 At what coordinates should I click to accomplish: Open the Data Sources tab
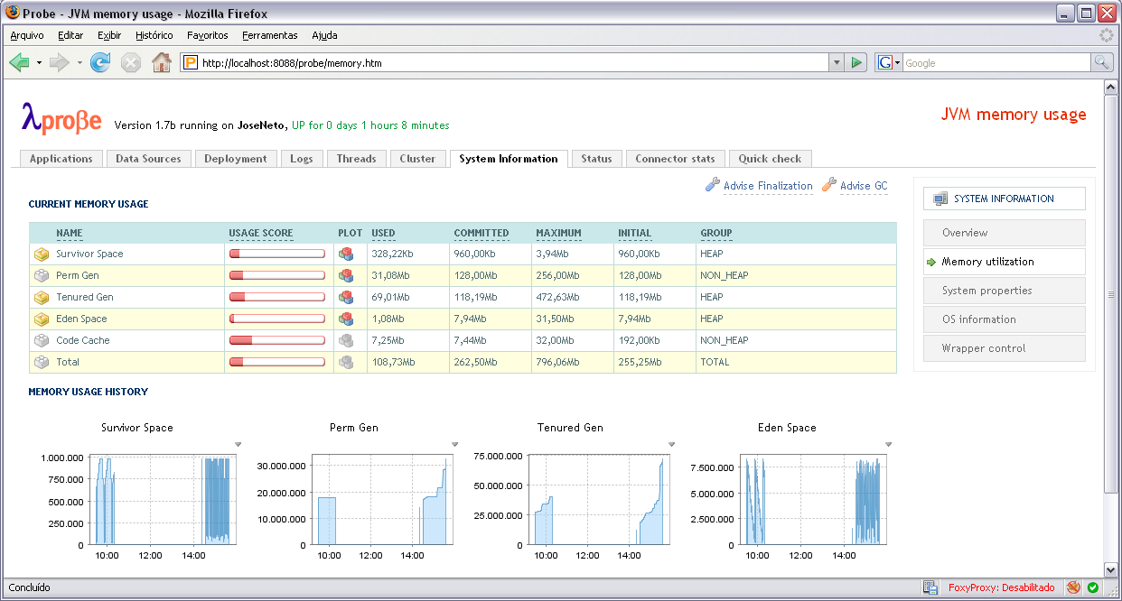[148, 159]
